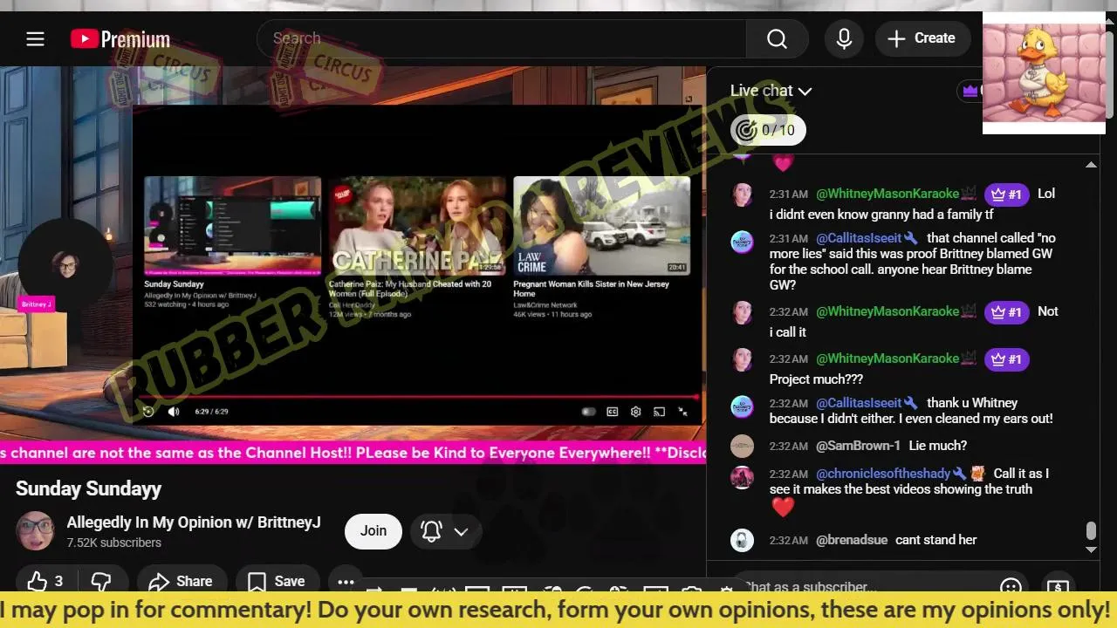
Task: Click the #1 badge on the Project much message
Action: (x=1006, y=359)
